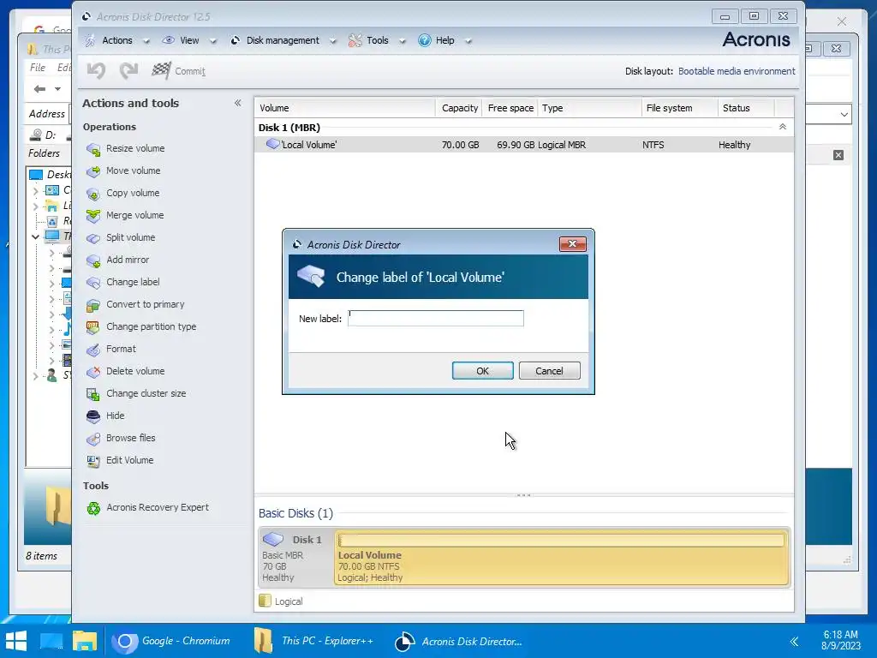The height and width of the screenshot is (658, 877).
Task: Switch to This PC - Explorer++ taskbar button
Action: 313,641
